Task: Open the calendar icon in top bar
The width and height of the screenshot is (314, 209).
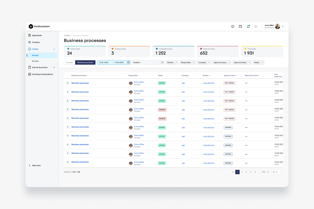Action: (x=240, y=26)
